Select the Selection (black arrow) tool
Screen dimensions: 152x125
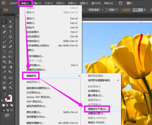[4, 22]
